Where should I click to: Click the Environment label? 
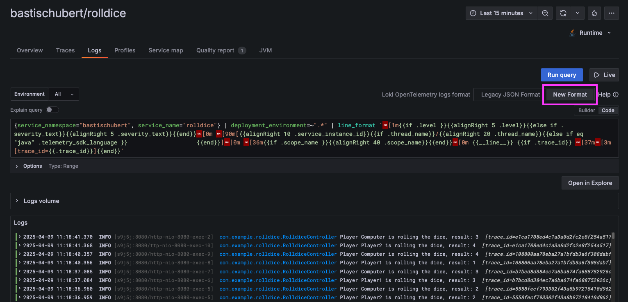[30, 94]
